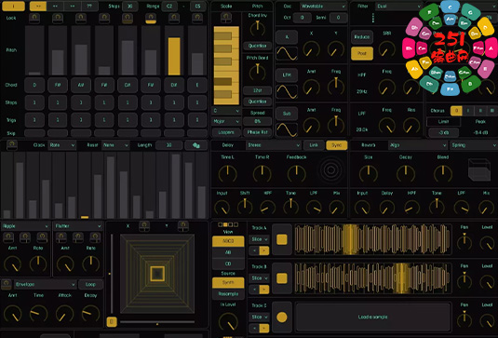Open the Track A Slice dropdown
This screenshot has height=338, width=498.
pos(259,239)
